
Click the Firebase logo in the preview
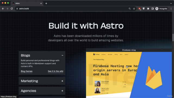click(x=96, y=54)
